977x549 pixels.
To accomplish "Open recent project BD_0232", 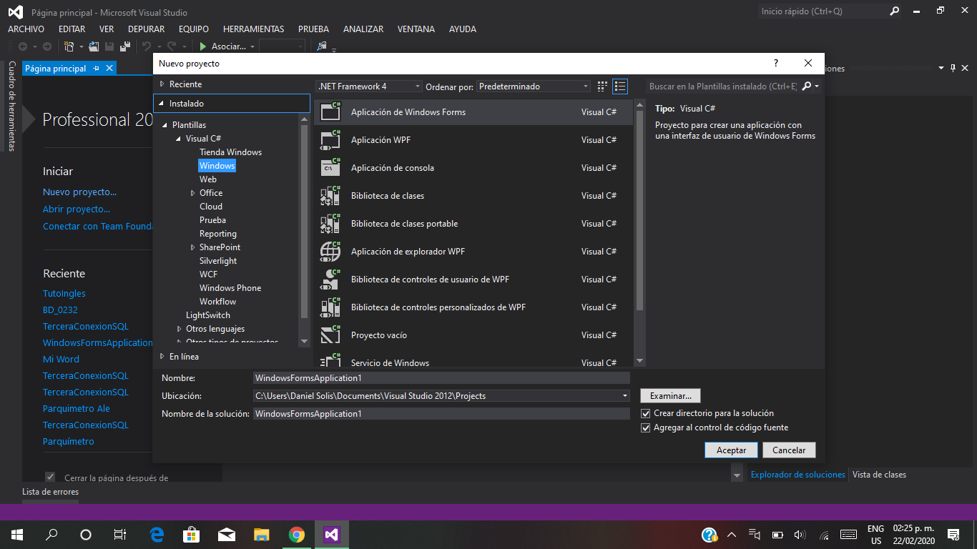I will [60, 310].
